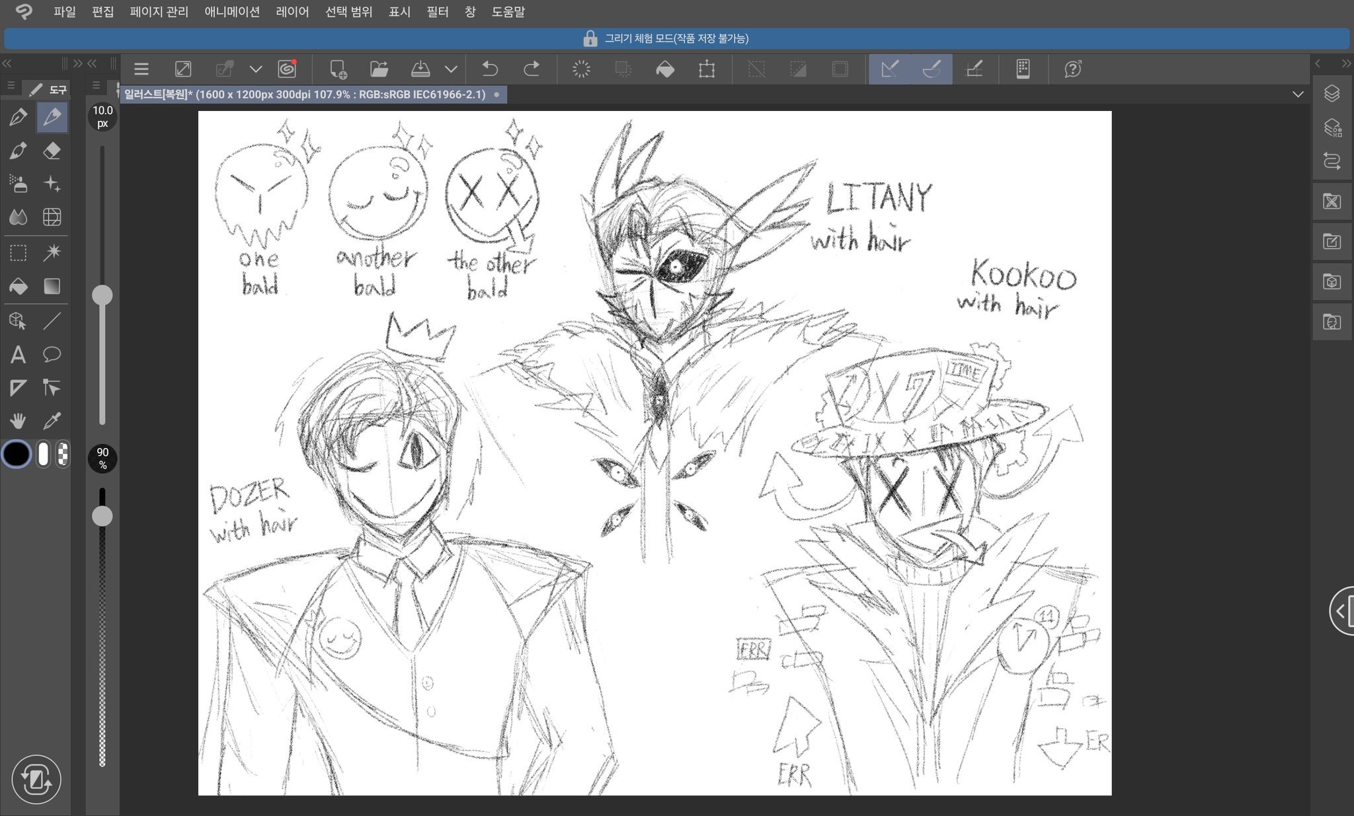
Task: Toggle snap to special ruler button
Action: click(x=932, y=69)
